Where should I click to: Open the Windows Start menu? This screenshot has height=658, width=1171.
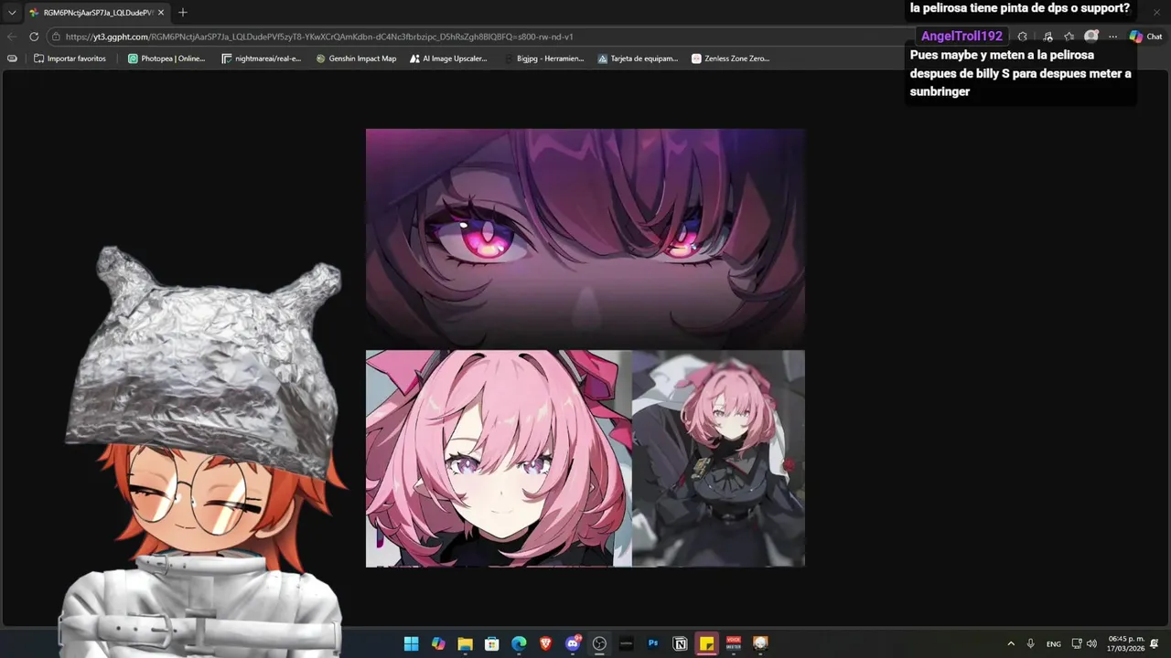pos(412,643)
